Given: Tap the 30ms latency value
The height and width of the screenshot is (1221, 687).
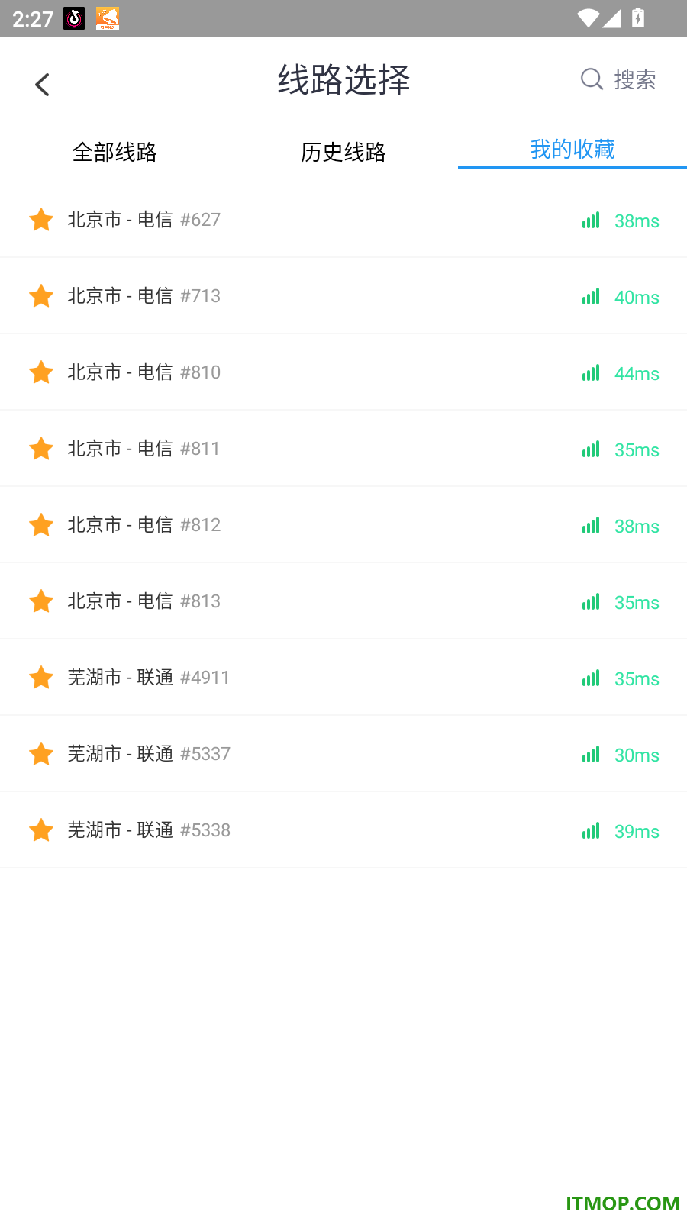Looking at the screenshot, I should 637,755.
